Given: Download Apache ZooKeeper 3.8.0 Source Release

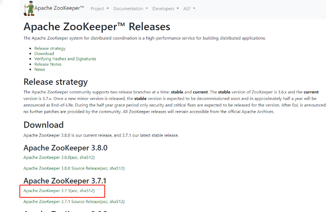Looking at the screenshot, I should 62,168.
